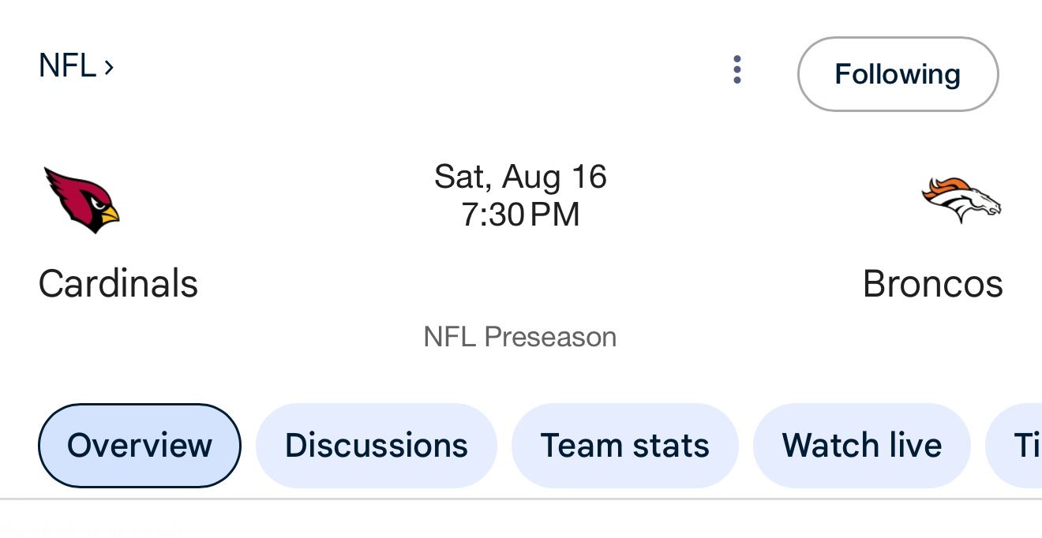The image size is (1042, 538).
Task: Toggle the Following state for this game
Action: (x=898, y=73)
